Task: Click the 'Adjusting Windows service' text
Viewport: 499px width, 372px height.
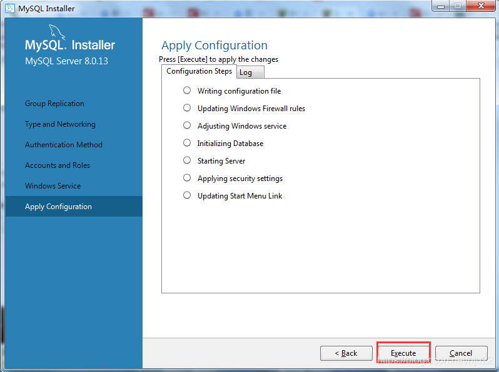Action: tap(242, 126)
